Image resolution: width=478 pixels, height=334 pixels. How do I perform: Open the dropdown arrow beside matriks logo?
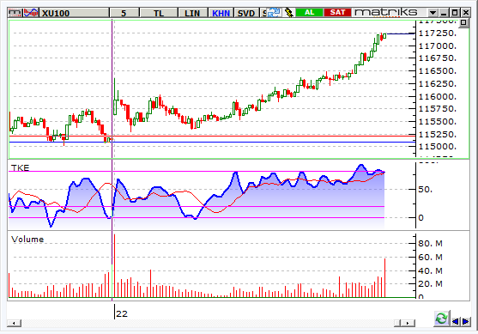433,13
